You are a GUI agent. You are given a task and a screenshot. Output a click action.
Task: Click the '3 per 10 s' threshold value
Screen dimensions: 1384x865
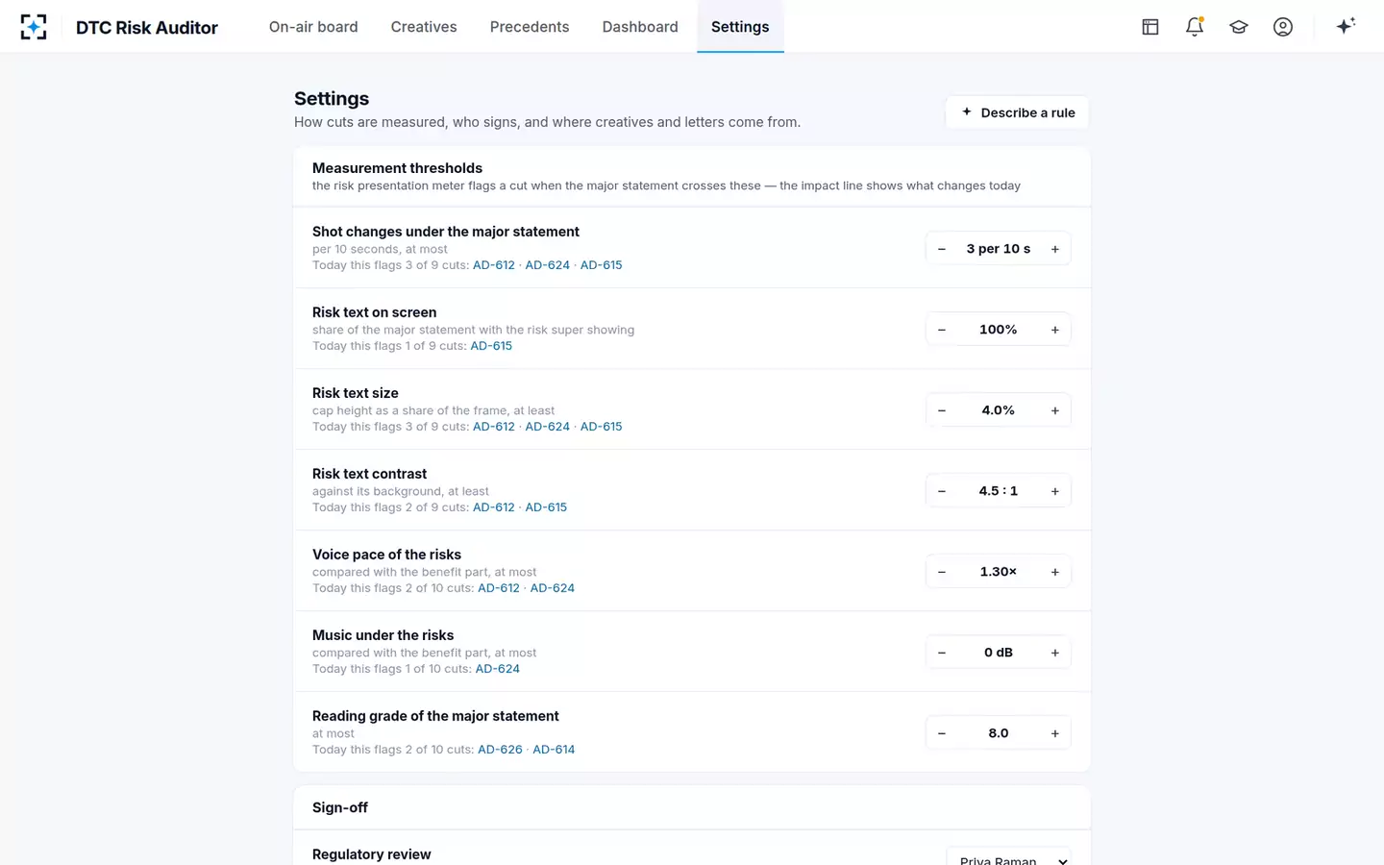pos(999,249)
